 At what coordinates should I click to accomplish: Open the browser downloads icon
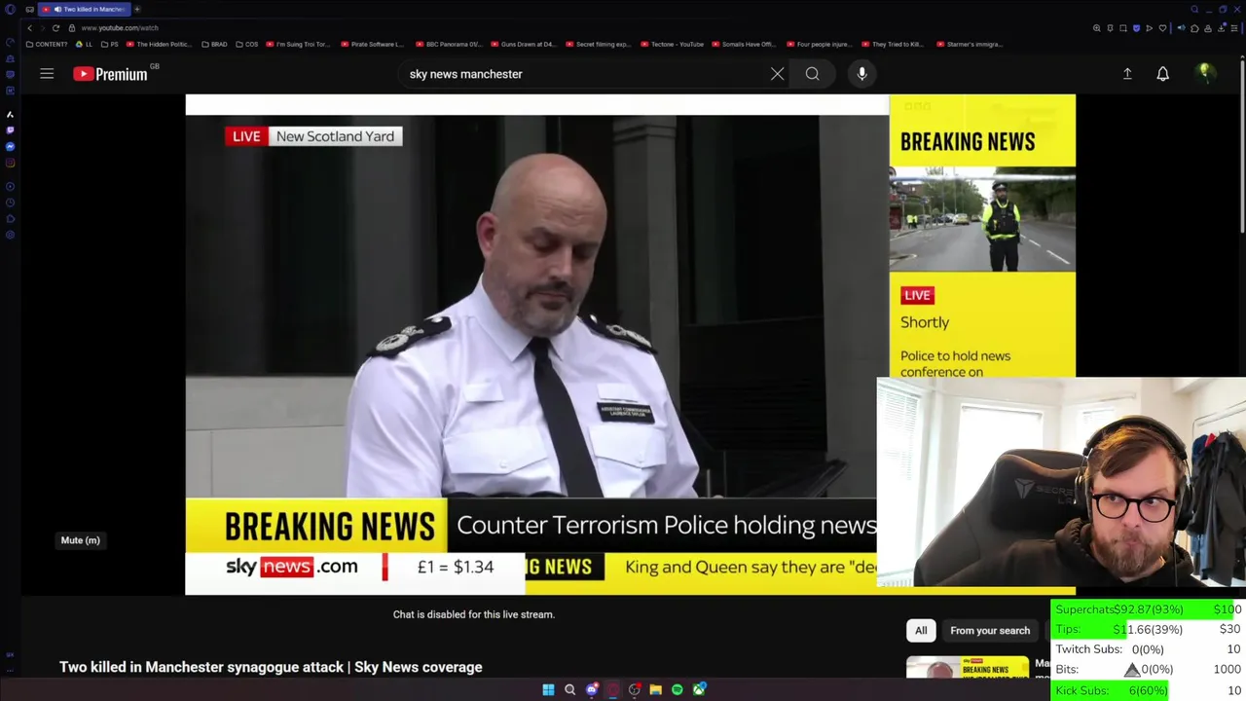[1222, 28]
